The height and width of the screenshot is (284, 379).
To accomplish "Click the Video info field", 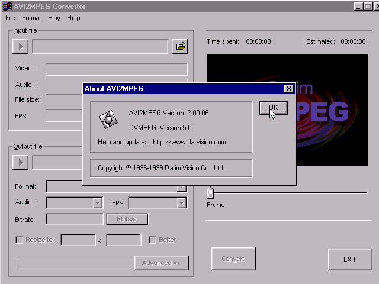I will click(117, 69).
